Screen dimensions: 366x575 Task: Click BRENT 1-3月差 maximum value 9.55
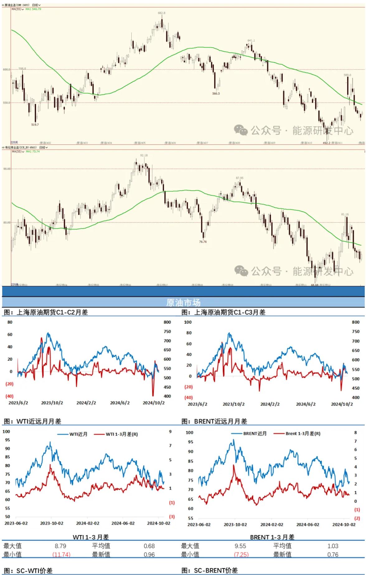point(240,546)
